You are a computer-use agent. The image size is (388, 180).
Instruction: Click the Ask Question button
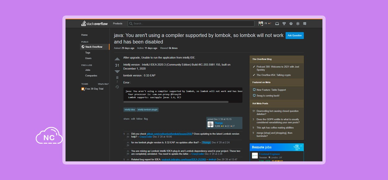coord(295,35)
